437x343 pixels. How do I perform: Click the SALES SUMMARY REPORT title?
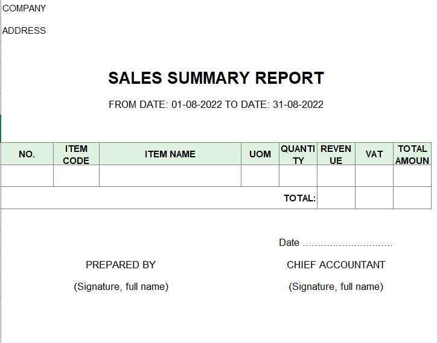pos(216,78)
